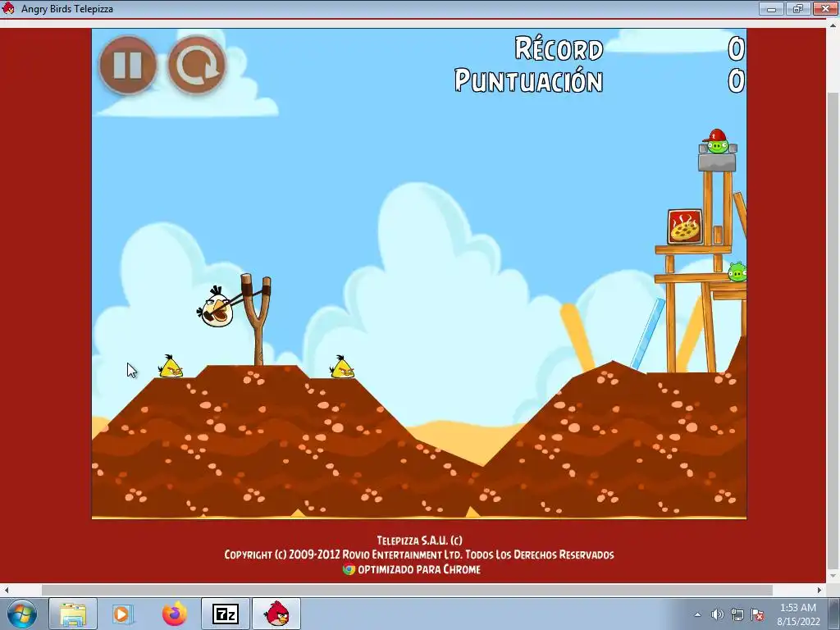Click the pizza box crate

[x=685, y=227]
